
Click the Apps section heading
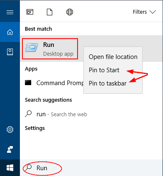tap(31, 69)
